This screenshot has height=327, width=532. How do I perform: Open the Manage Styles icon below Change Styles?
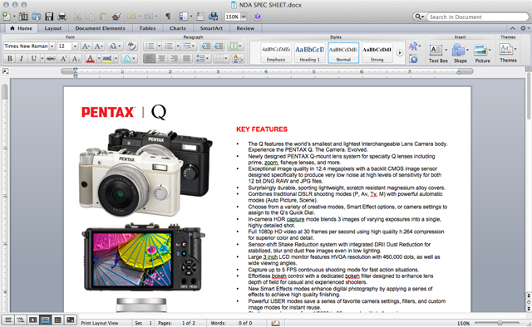[413, 59]
